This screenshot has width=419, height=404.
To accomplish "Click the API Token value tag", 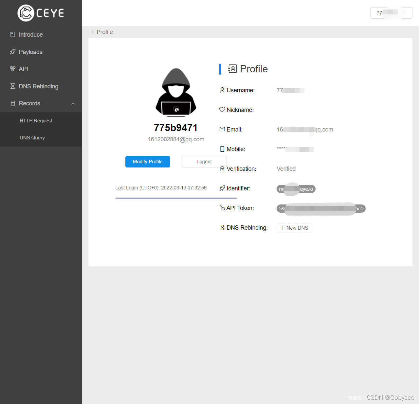I will pos(321,209).
